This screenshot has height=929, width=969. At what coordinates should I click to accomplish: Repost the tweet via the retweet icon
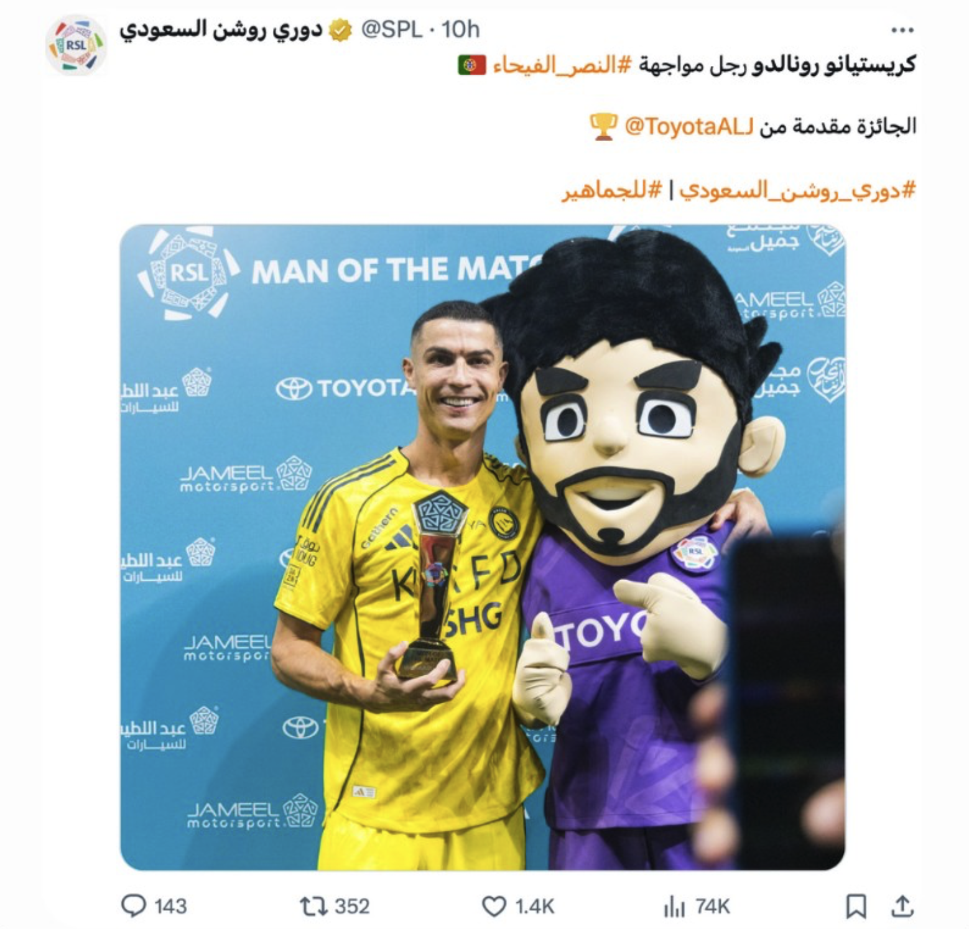click(x=313, y=906)
